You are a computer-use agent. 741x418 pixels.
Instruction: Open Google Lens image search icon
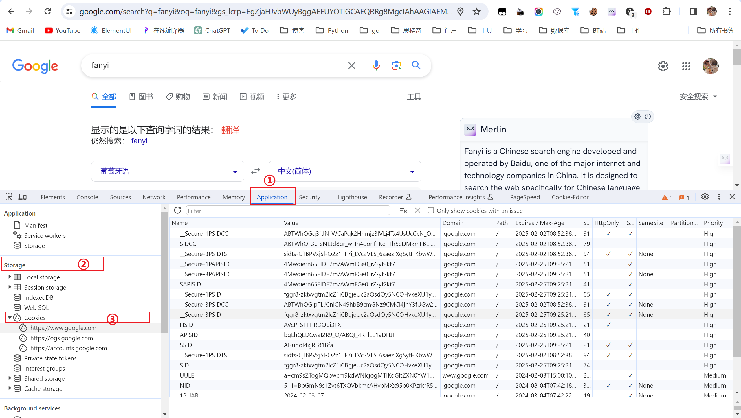396,65
